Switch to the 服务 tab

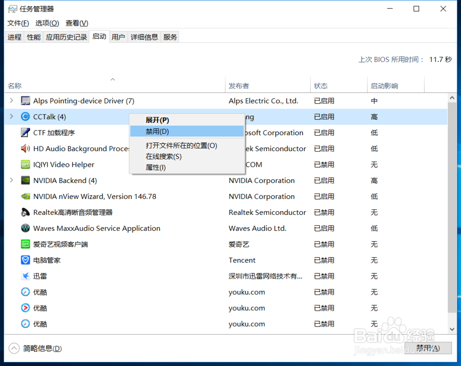(170, 37)
